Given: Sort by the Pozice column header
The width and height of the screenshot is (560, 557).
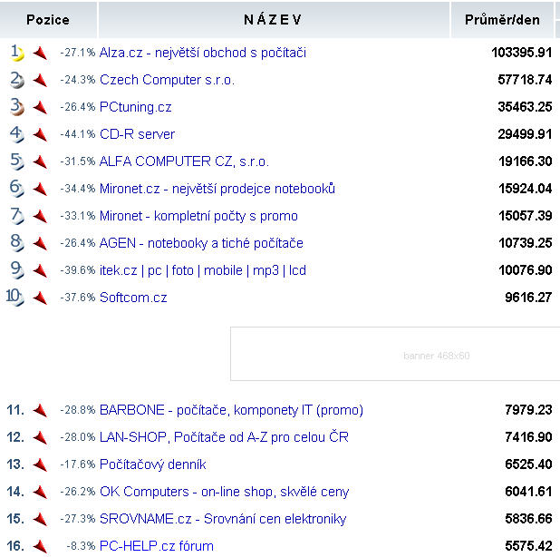Looking at the screenshot, I should [x=48, y=20].
